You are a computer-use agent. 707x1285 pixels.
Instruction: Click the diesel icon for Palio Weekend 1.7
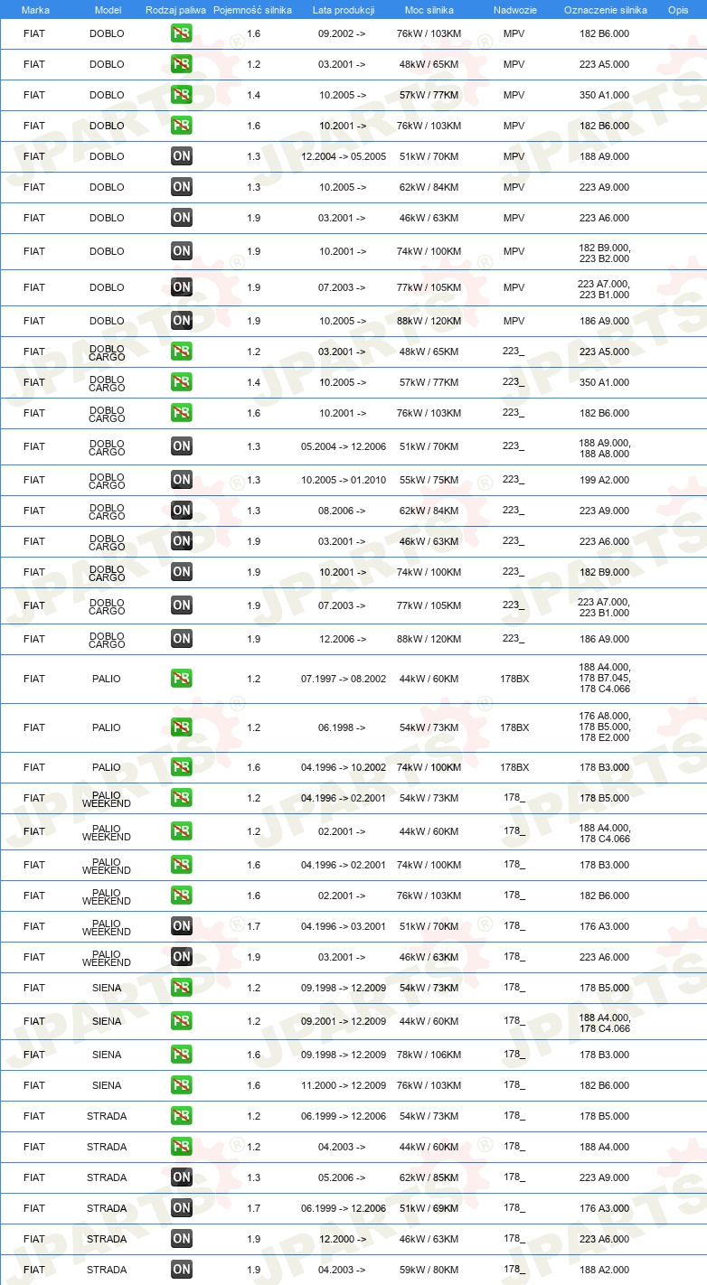[x=182, y=926]
